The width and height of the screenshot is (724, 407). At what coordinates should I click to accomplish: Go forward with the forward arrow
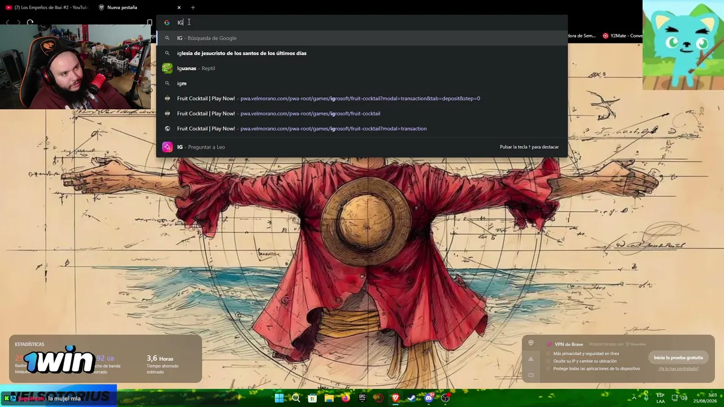coord(18,23)
